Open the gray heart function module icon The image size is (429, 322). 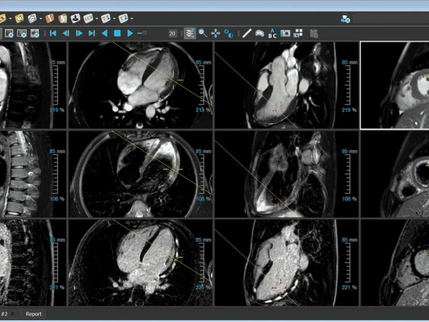pos(32,18)
